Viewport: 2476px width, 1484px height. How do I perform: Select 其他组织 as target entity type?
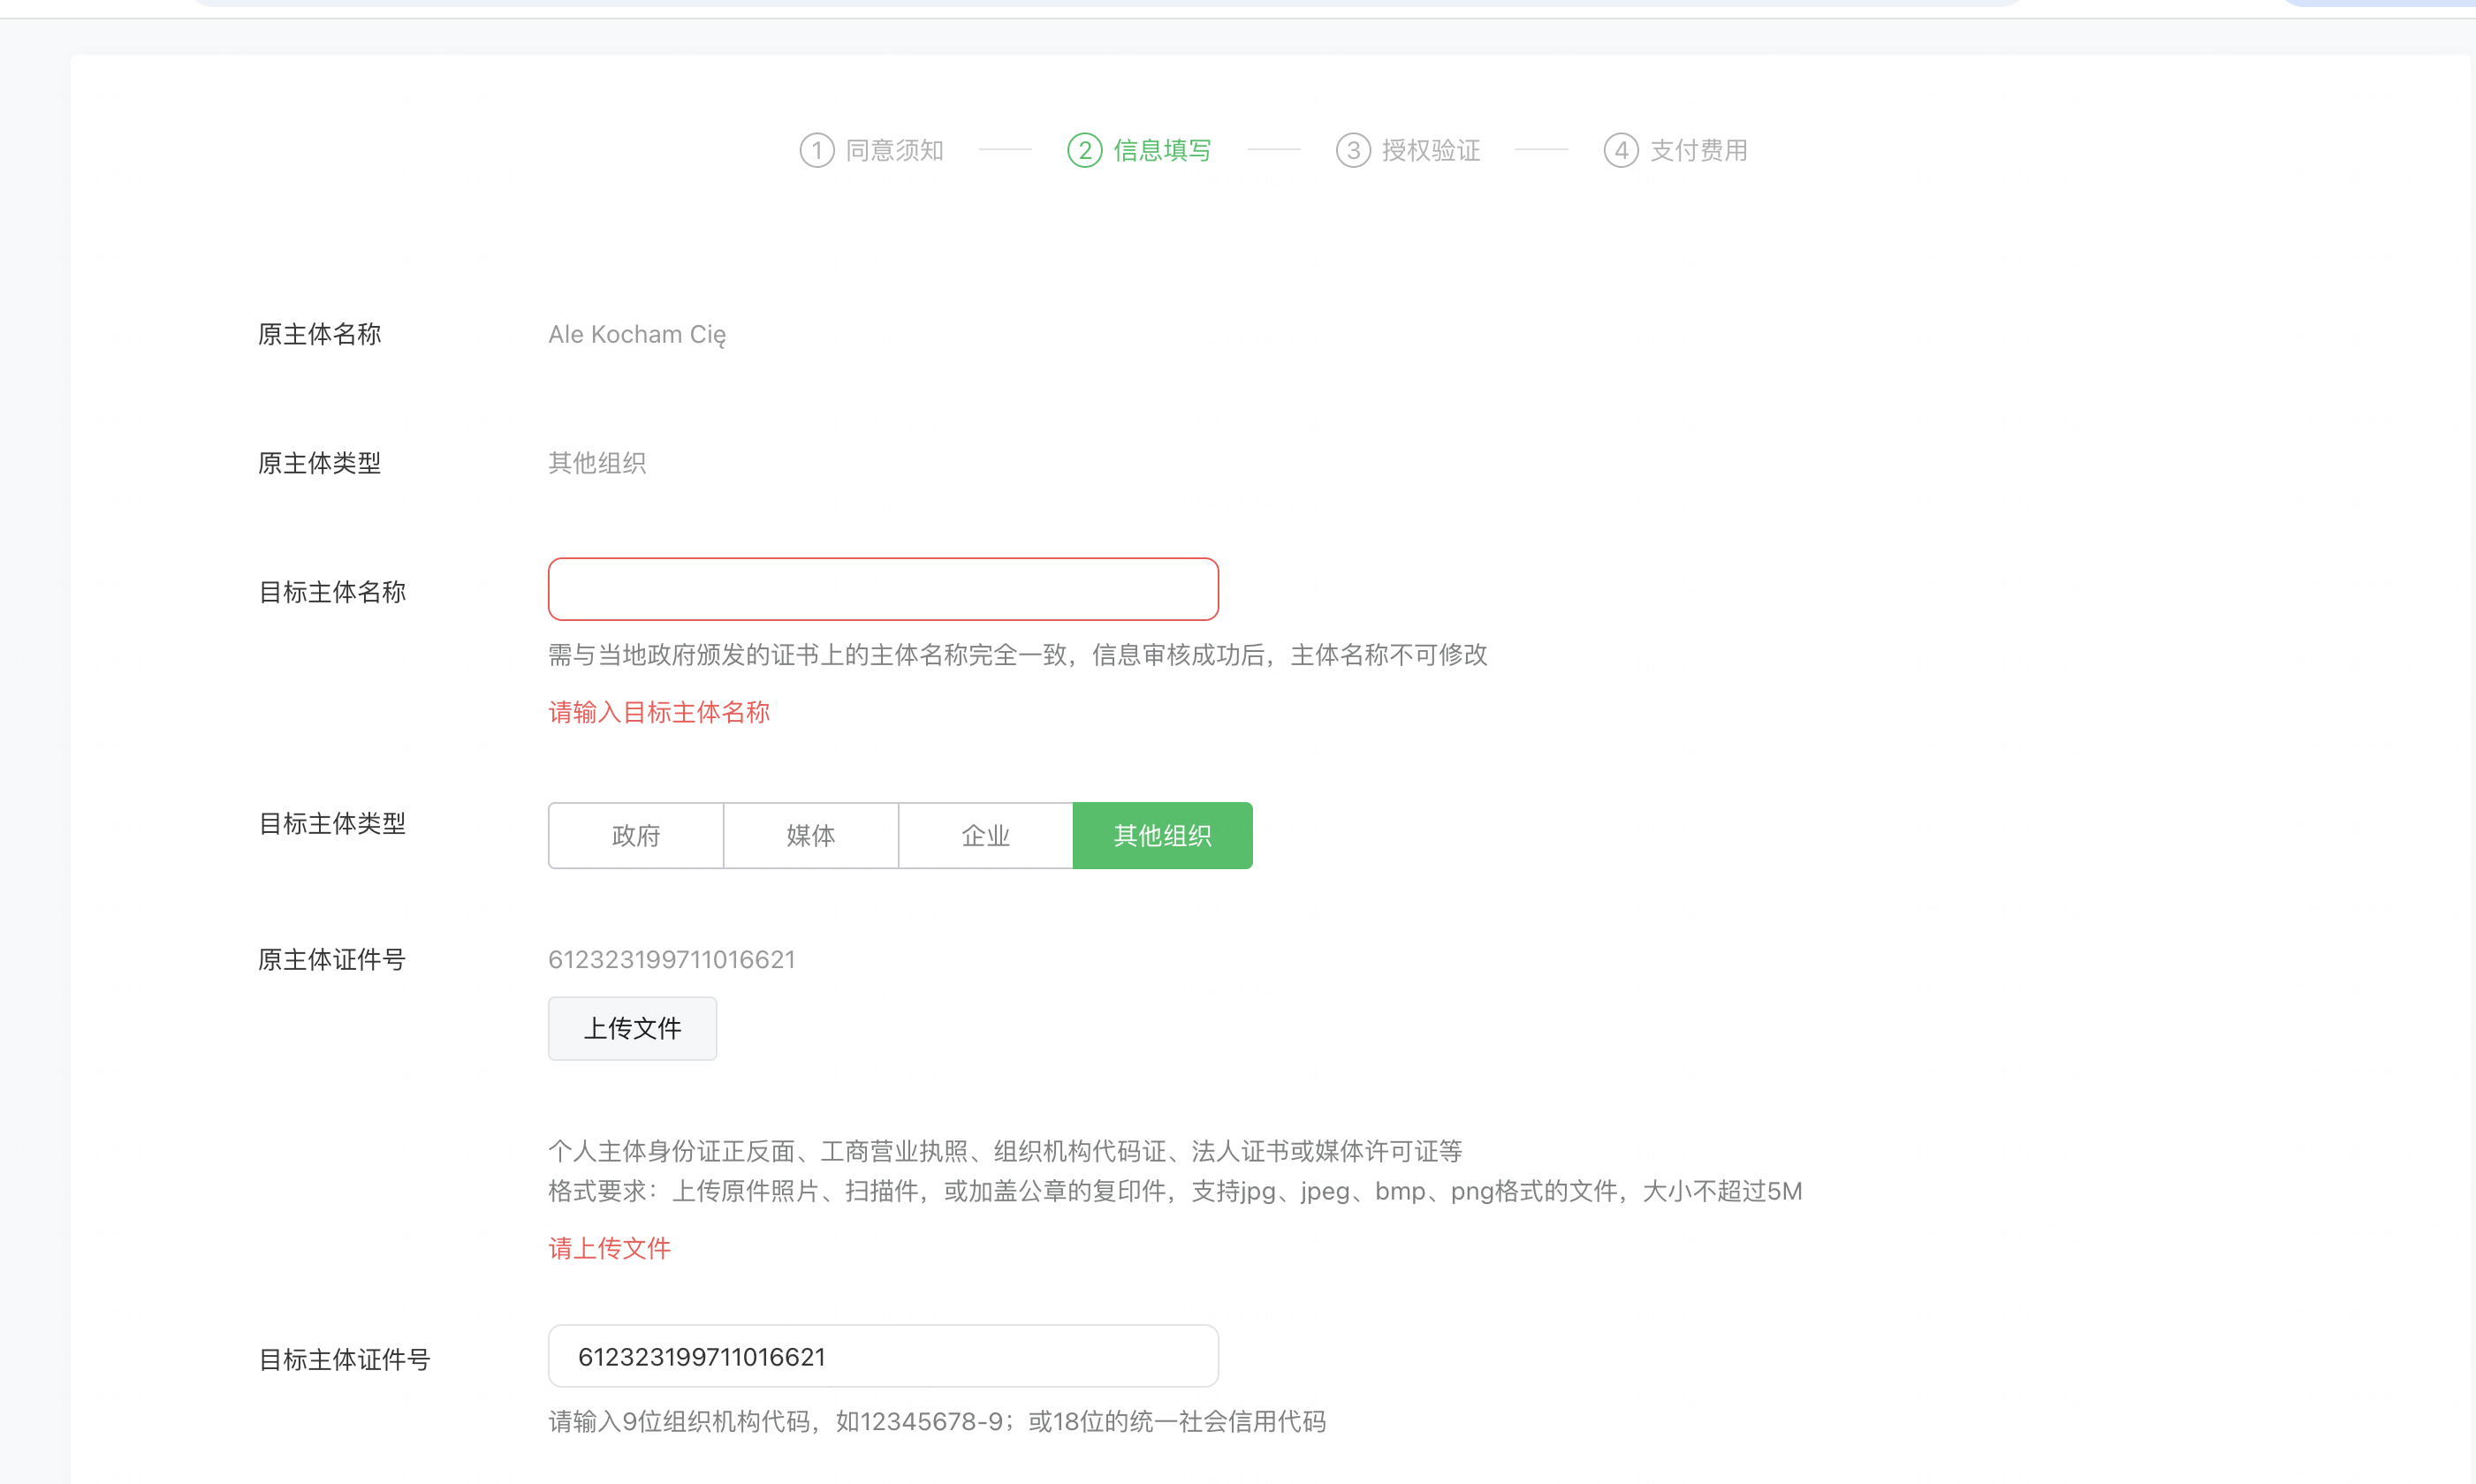pyautogui.click(x=1161, y=835)
